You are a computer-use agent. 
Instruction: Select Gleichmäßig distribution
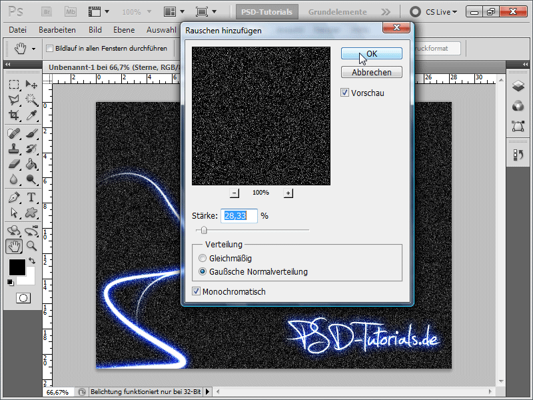pos(203,258)
